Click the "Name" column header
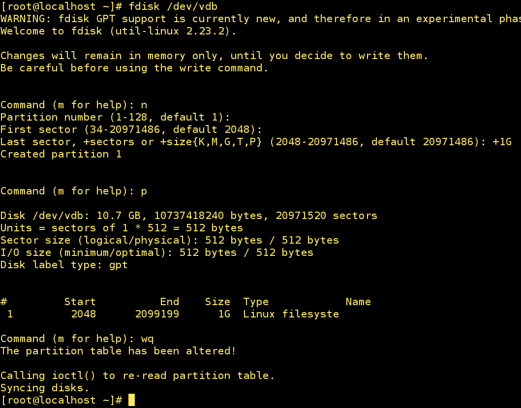521x408 pixels. coord(358,302)
